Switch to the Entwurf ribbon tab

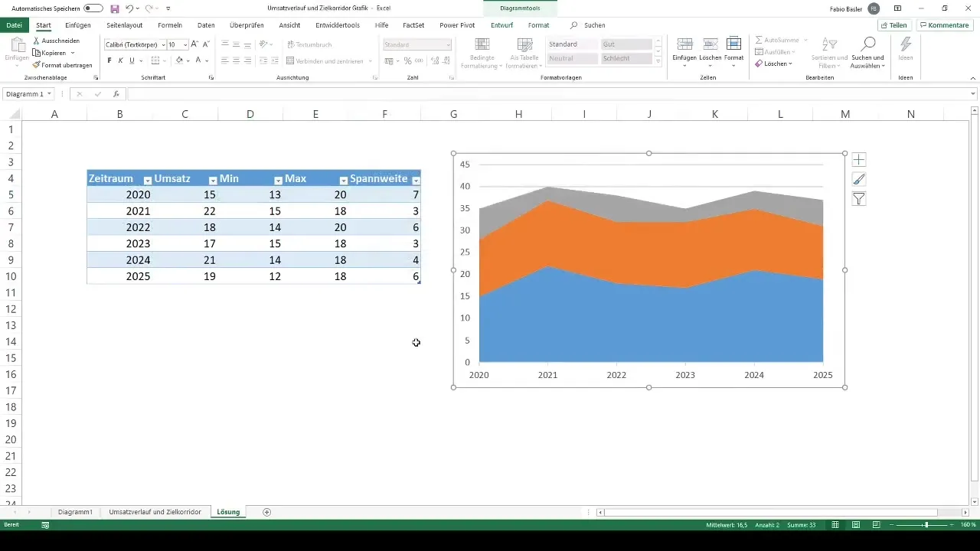pyautogui.click(x=501, y=25)
